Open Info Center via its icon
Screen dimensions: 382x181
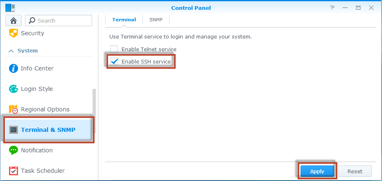pos(14,68)
